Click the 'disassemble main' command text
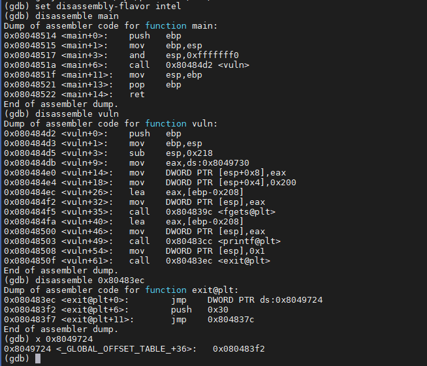The height and width of the screenshot is (366, 427). tap(77, 16)
